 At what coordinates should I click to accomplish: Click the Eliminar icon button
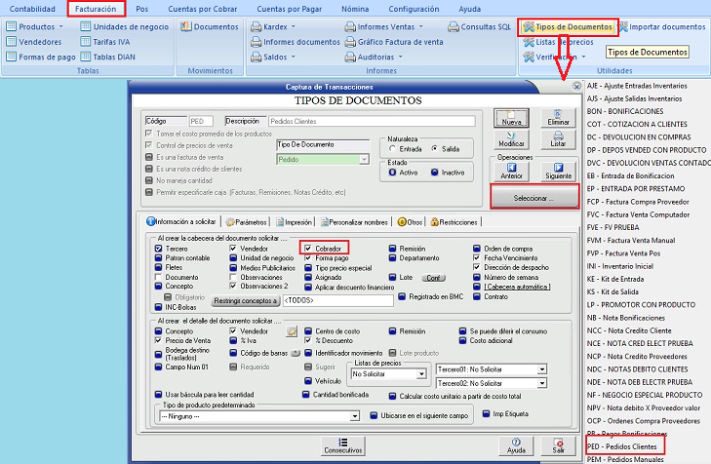click(559, 115)
